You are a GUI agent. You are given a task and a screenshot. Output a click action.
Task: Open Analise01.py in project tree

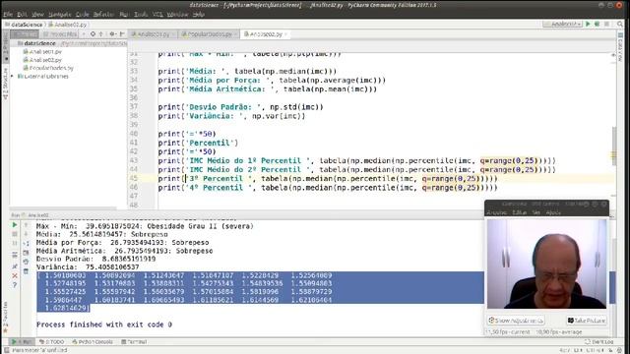click(x=42, y=52)
